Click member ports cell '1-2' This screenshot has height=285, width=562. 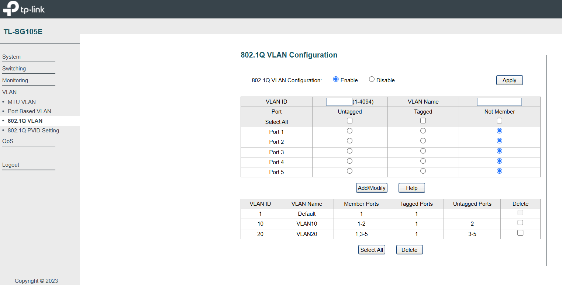pyautogui.click(x=361, y=224)
